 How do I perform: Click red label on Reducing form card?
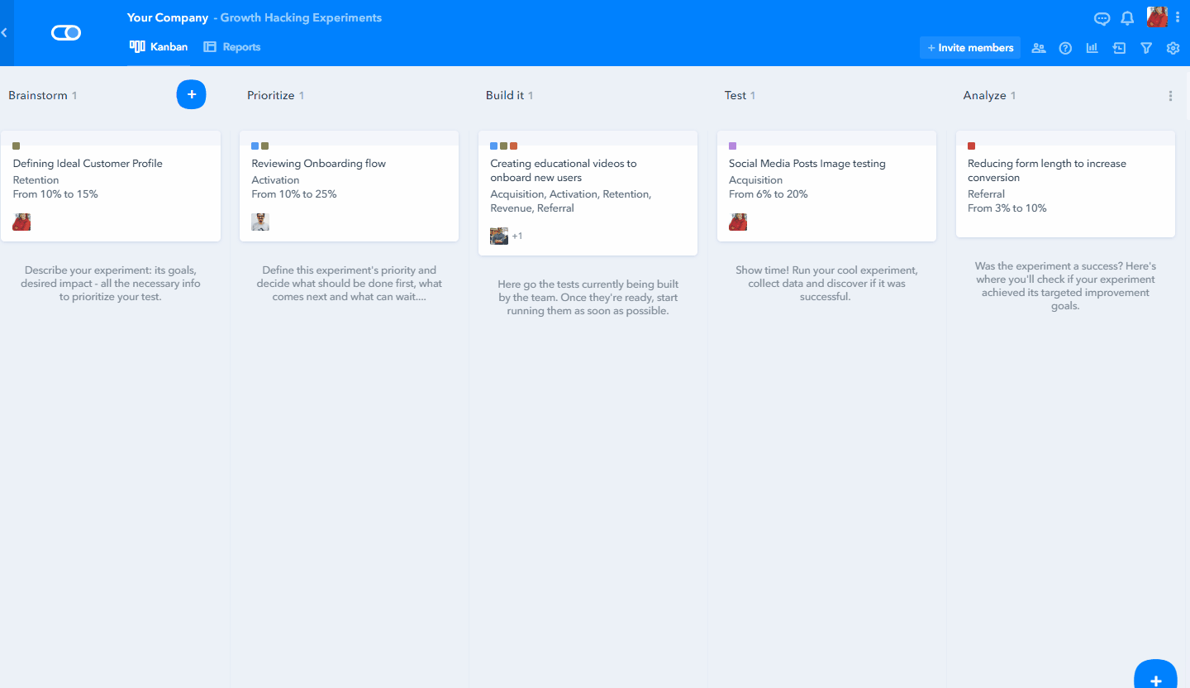point(971,146)
